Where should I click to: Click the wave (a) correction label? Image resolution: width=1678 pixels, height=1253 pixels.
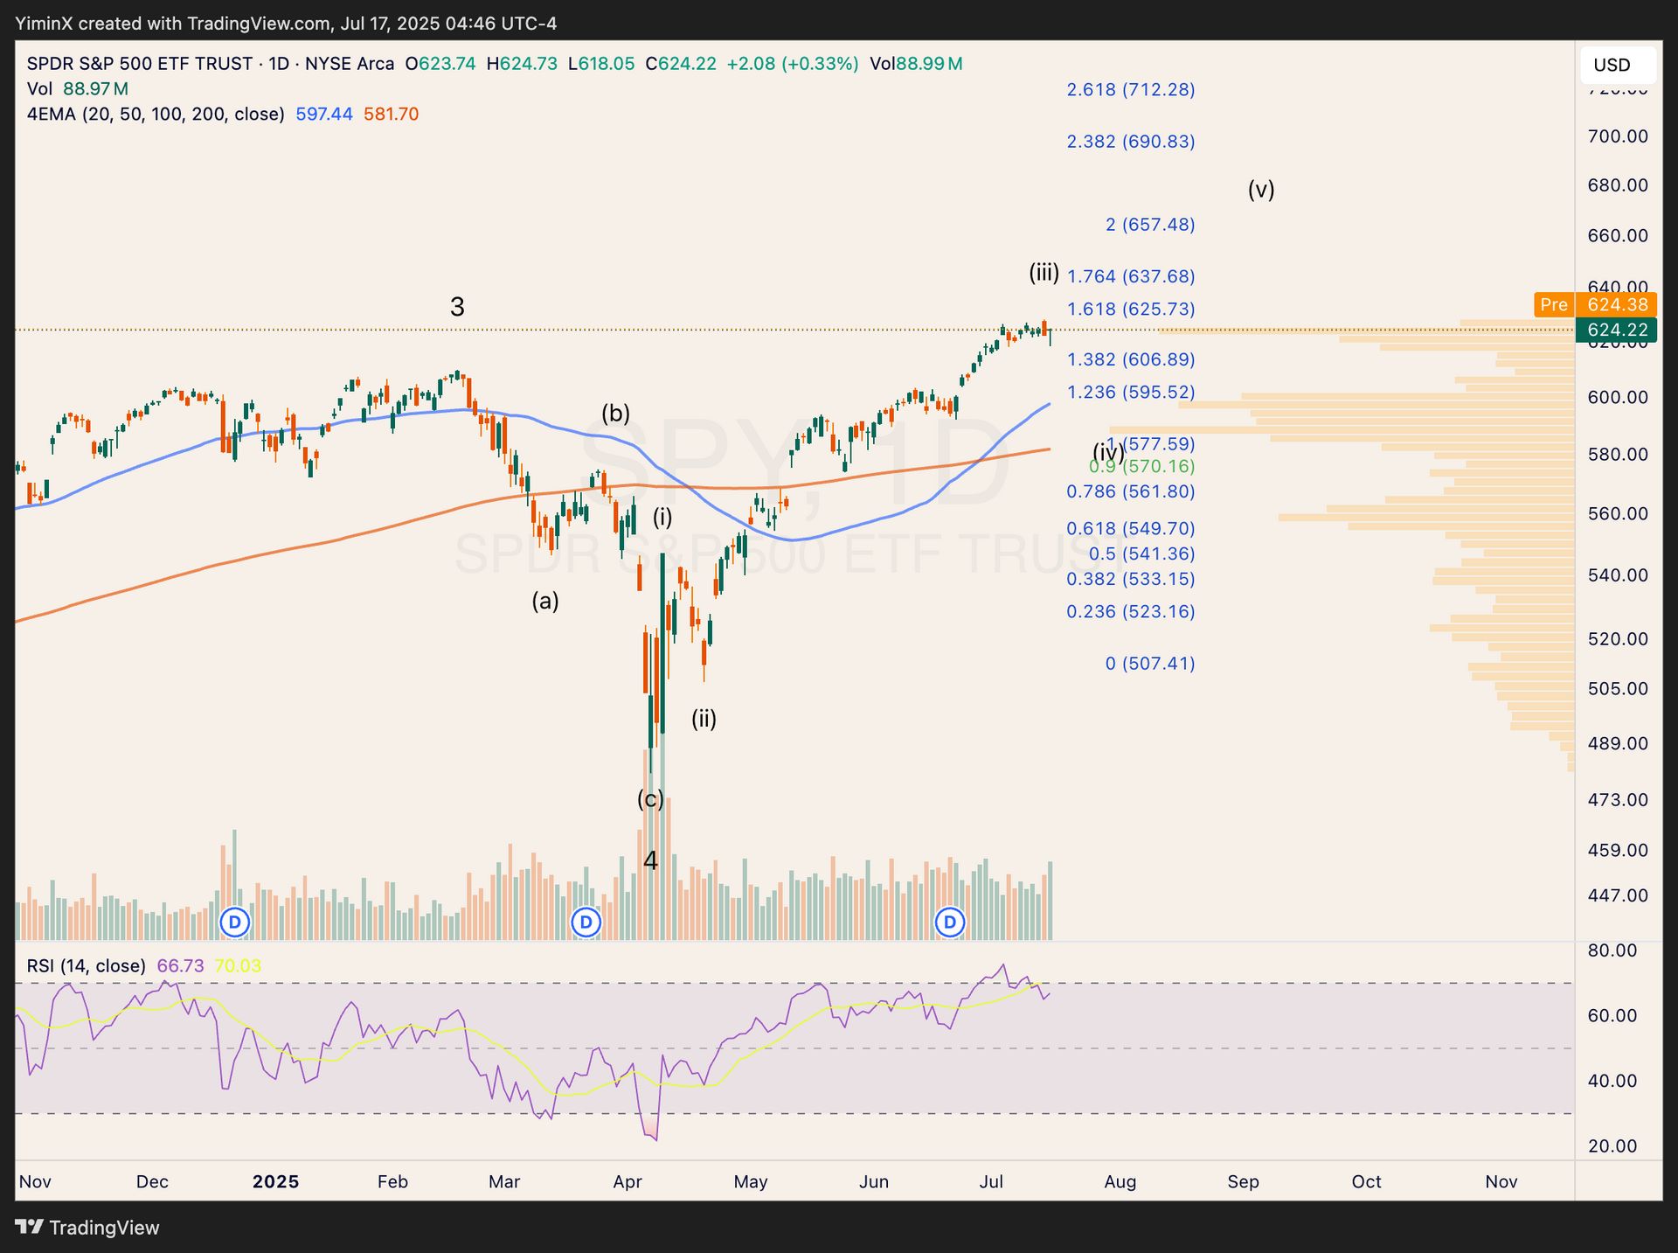(x=545, y=601)
